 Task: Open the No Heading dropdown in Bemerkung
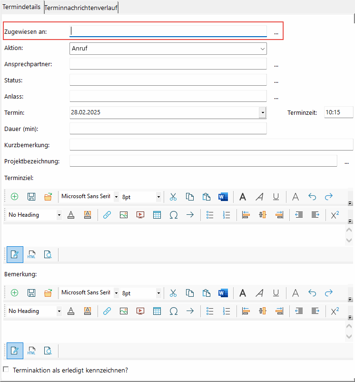click(x=59, y=312)
